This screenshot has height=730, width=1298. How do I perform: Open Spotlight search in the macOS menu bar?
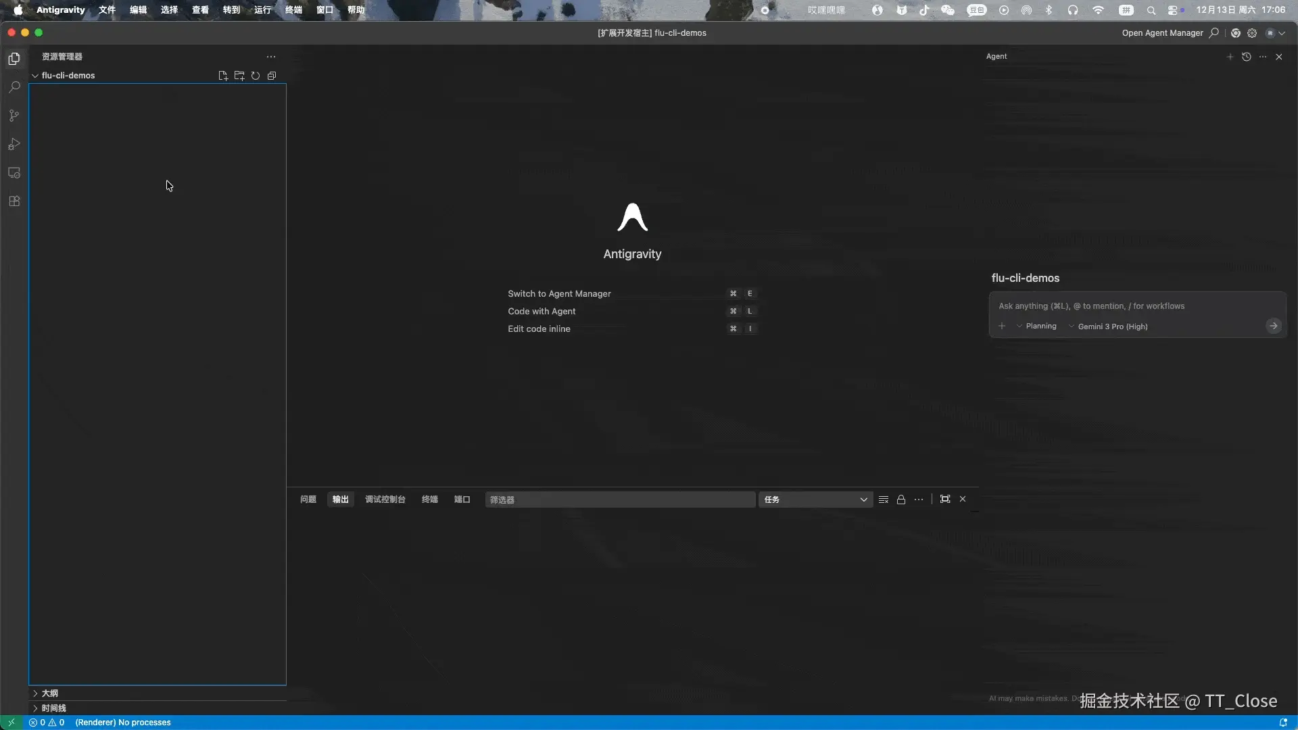[1151, 10]
